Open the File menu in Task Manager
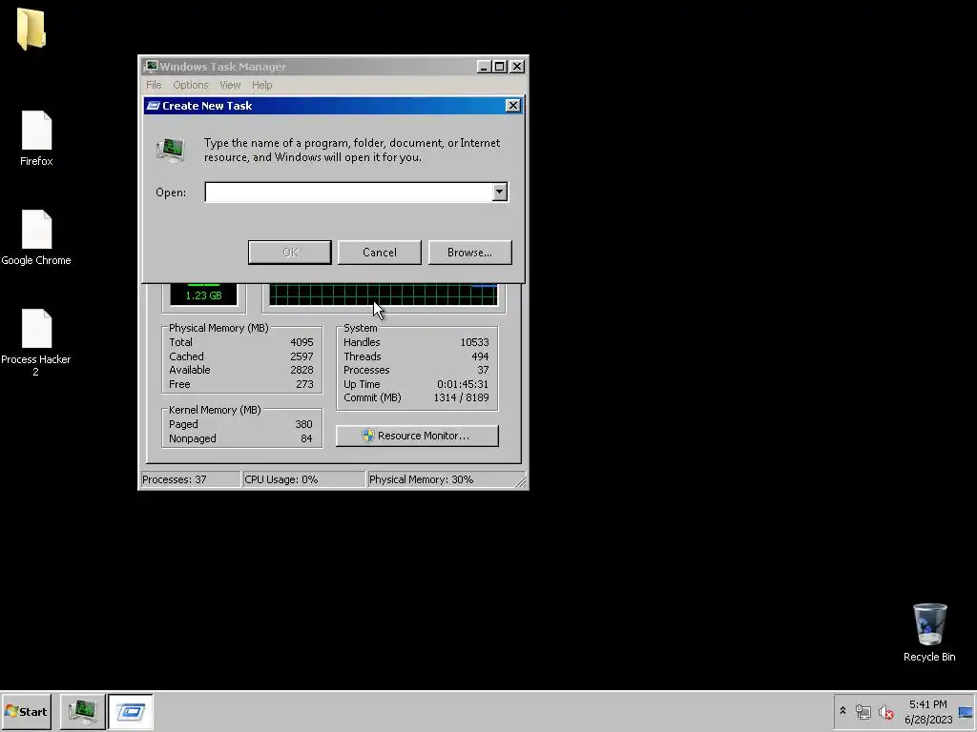The image size is (977, 732). [x=154, y=85]
